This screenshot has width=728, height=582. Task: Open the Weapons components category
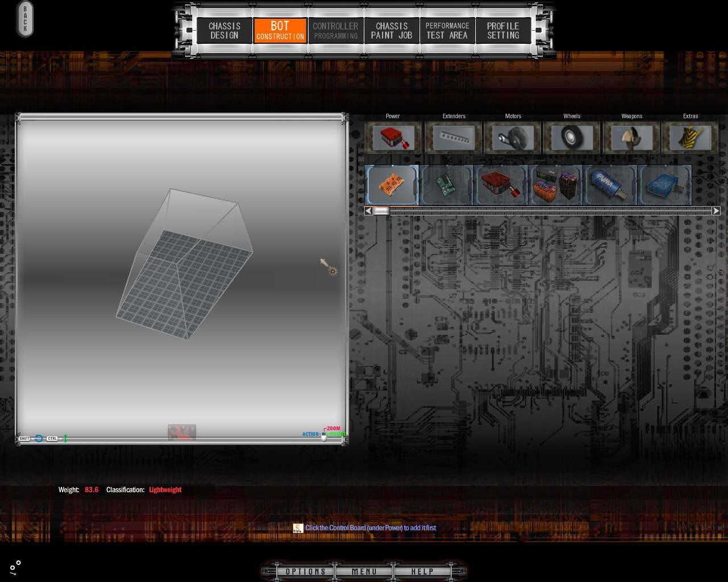(631, 137)
